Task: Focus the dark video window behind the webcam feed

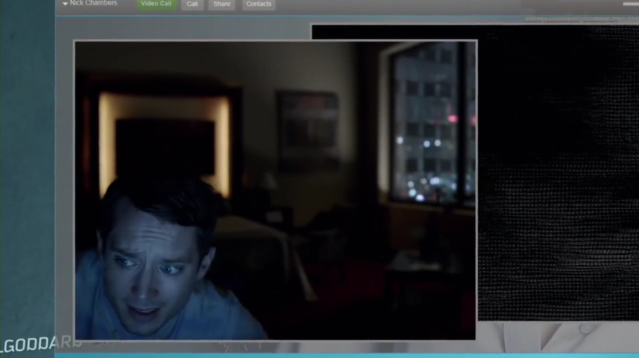Action: (x=558, y=172)
